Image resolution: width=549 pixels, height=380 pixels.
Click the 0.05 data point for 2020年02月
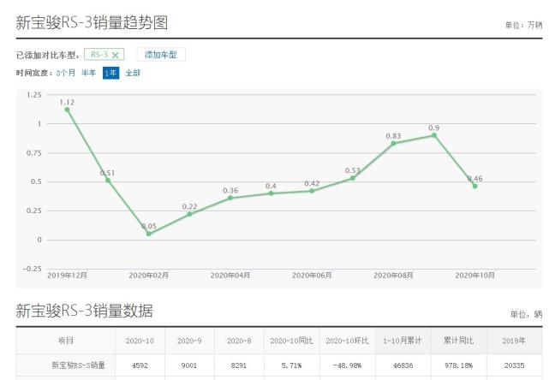149,234
